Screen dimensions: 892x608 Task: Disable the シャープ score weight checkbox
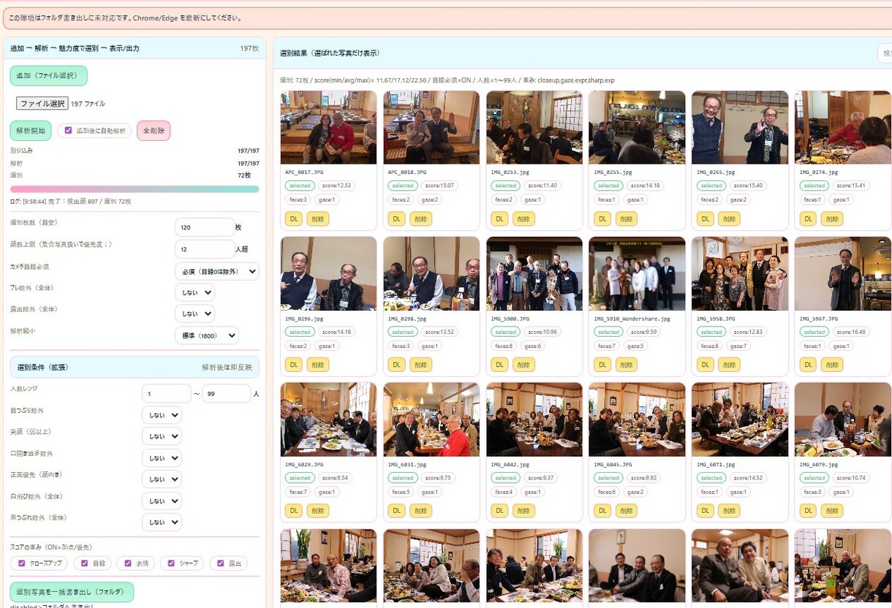tap(172, 563)
